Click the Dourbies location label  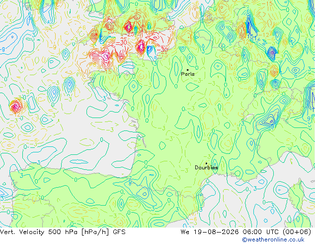point(206,167)
